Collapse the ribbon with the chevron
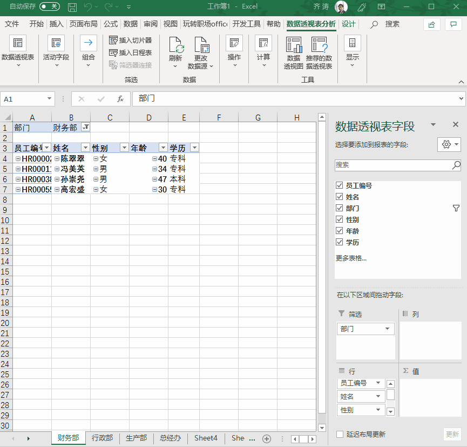 pyautogui.click(x=462, y=82)
